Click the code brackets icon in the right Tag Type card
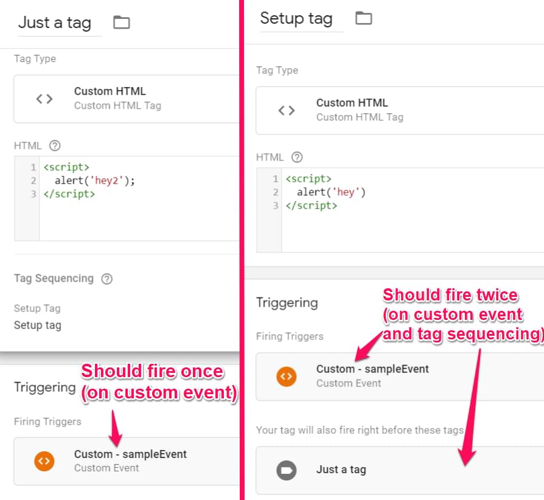This screenshot has height=500, width=544. 287,110
